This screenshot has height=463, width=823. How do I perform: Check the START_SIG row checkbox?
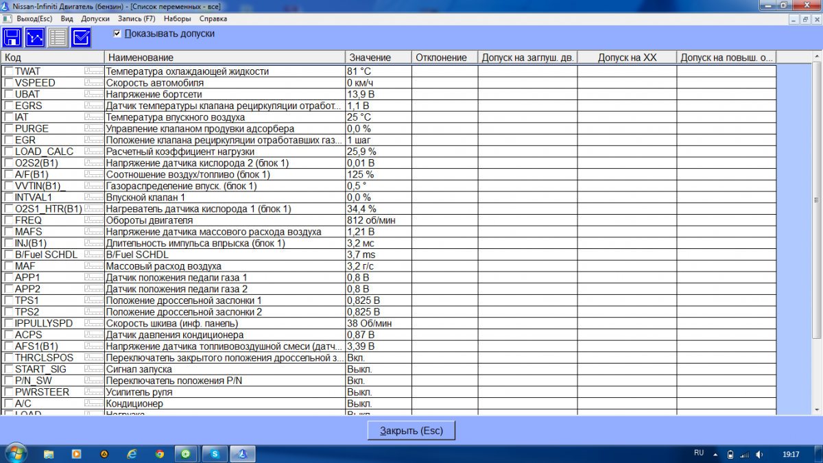coord(8,369)
